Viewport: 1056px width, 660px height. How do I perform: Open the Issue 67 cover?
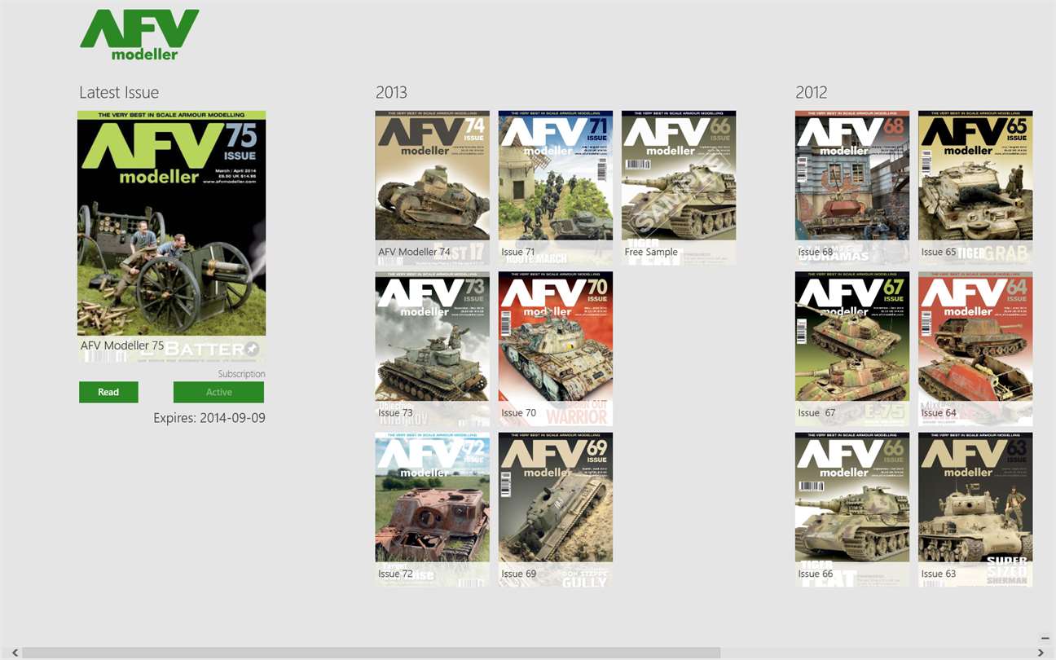[x=852, y=349]
